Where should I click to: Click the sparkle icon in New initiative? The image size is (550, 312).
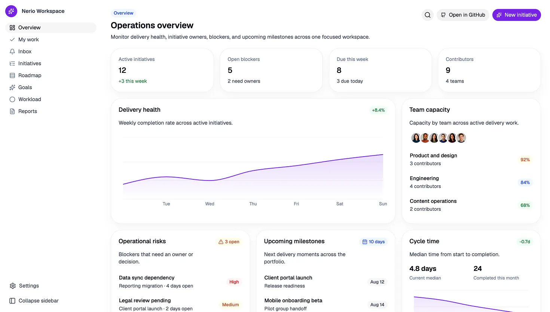(x=499, y=15)
